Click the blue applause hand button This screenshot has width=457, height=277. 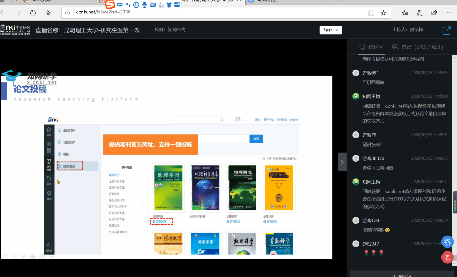click(x=447, y=242)
